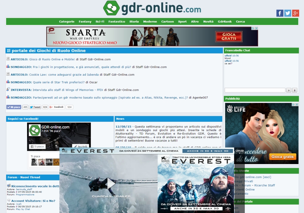
Task: Open thread Riconoscimento vocale
Action: (x=35, y=186)
